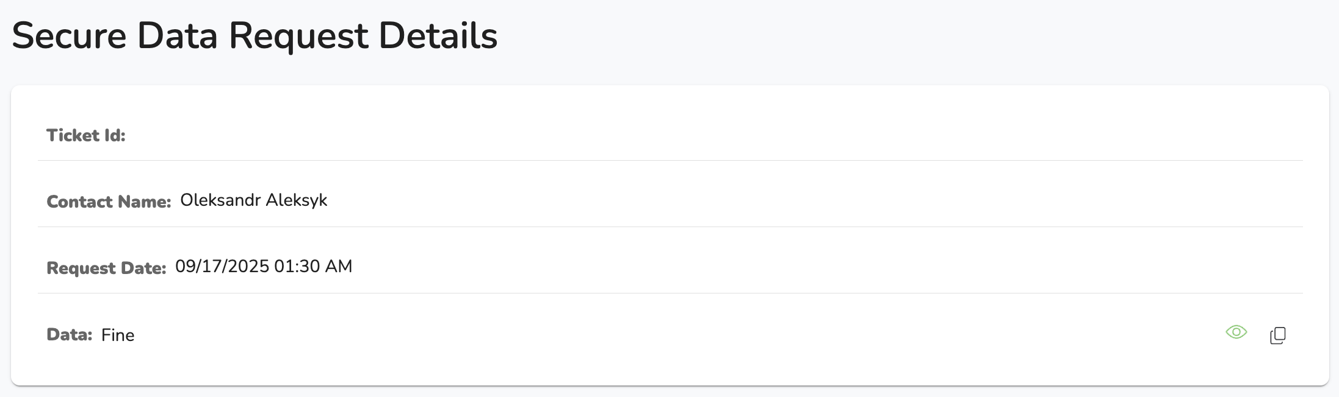
Task: Select the Request Date label
Action: coord(106,268)
